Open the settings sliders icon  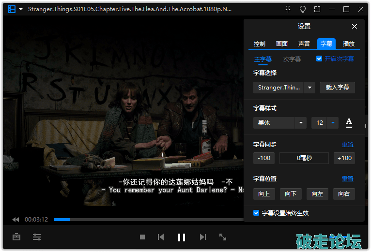tap(37, 237)
